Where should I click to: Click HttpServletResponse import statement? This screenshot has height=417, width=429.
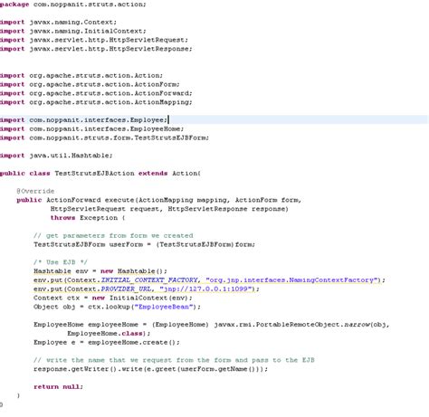pyautogui.click(x=96, y=49)
